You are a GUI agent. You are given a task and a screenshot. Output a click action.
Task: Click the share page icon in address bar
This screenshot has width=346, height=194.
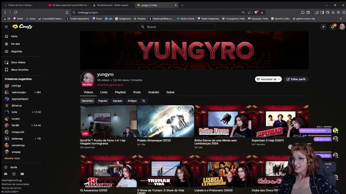(x=249, y=12)
